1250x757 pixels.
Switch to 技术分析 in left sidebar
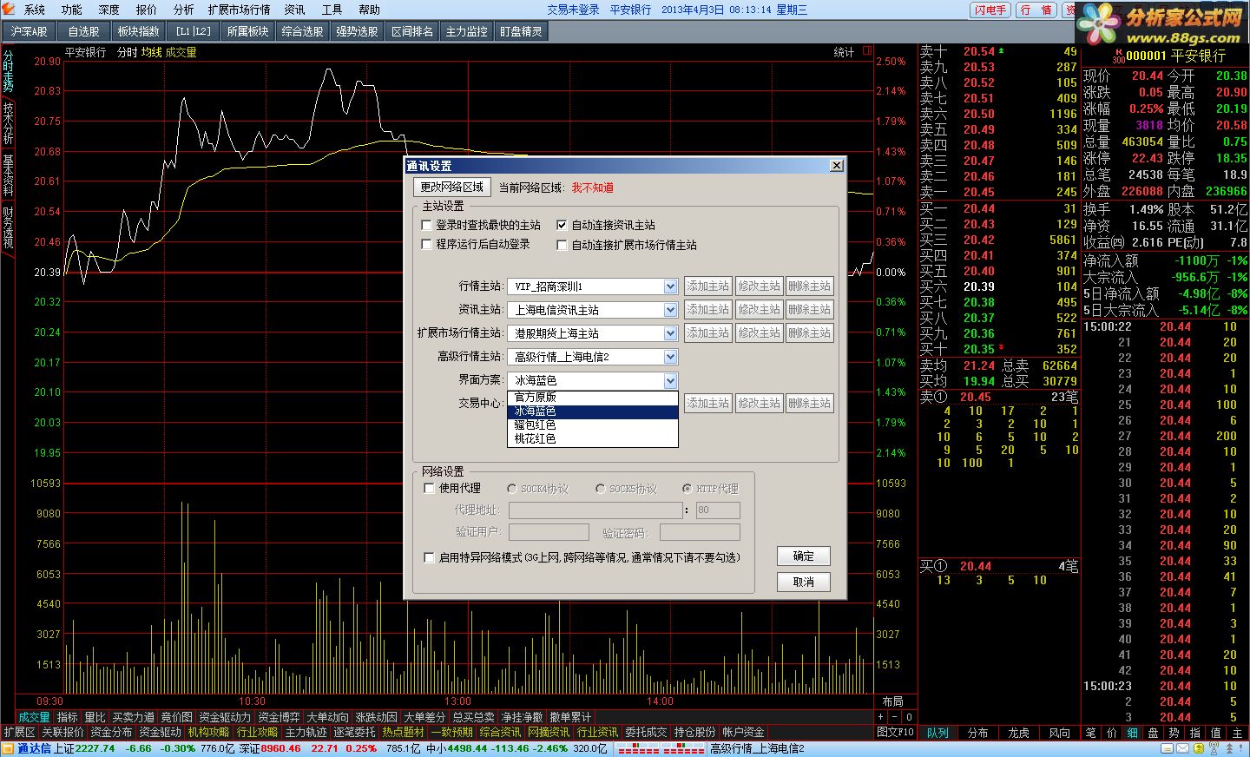8,122
